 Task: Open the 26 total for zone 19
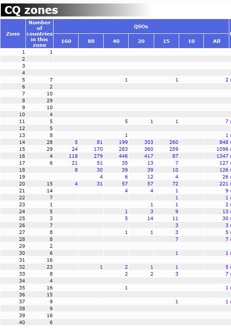(x=225, y=177)
